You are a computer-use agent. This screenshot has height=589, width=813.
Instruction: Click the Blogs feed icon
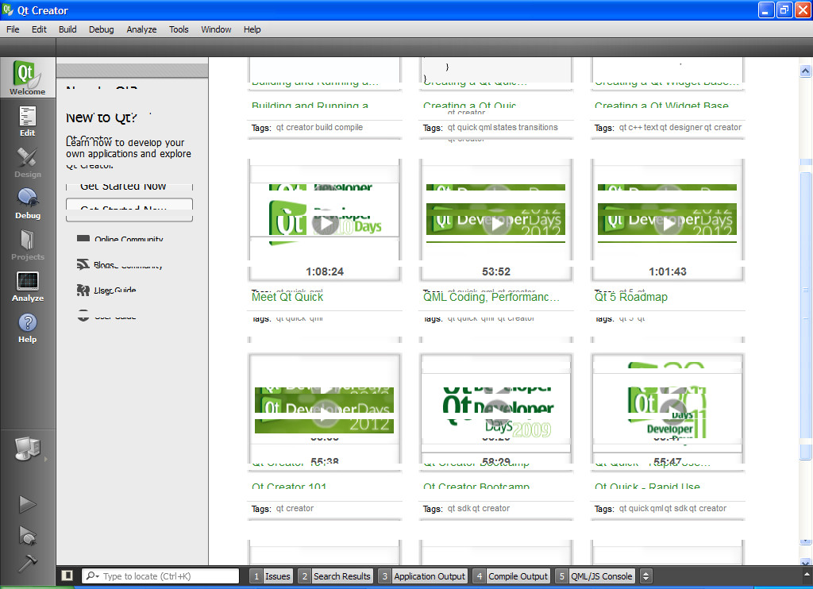pyautogui.click(x=83, y=264)
